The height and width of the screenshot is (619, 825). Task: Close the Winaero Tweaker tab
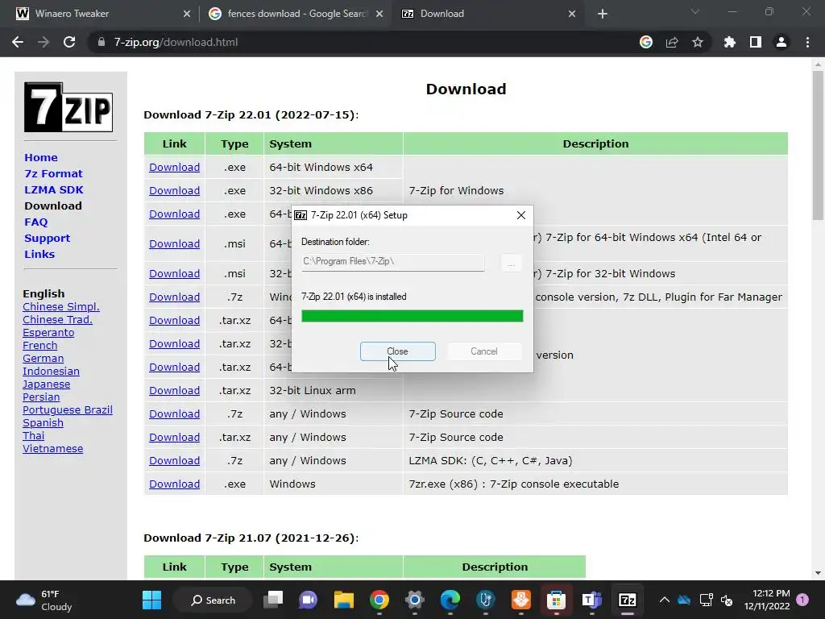pyautogui.click(x=187, y=14)
